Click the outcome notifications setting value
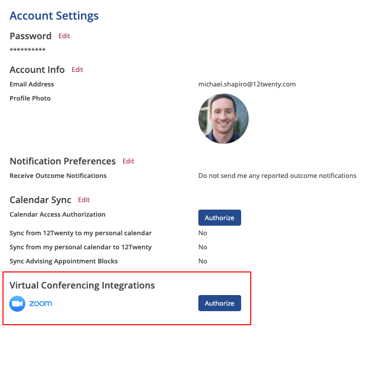 (x=277, y=176)
